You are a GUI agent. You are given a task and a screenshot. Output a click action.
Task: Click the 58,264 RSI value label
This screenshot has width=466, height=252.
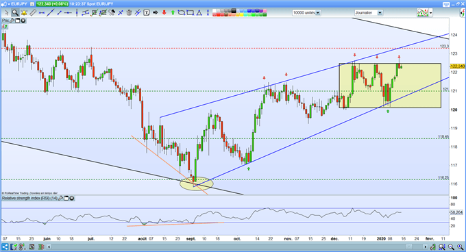(x=457, y=212)
